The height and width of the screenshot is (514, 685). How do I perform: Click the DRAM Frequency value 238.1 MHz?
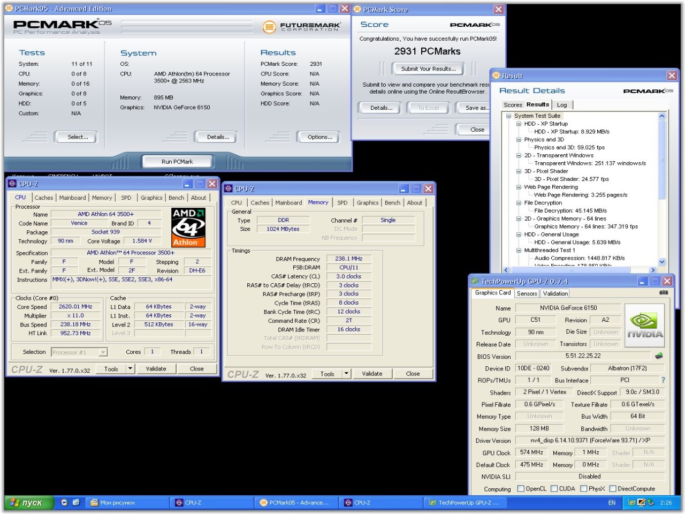[x=348, y=259]
